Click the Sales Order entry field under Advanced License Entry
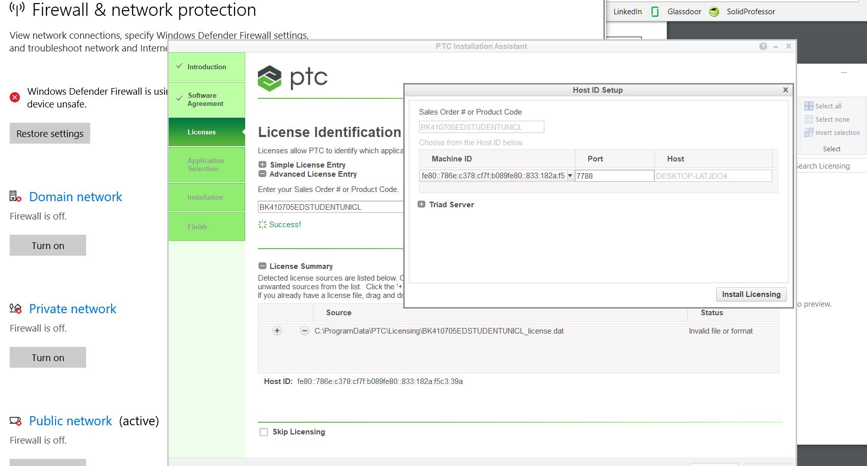Image resolution: width=867 pixels, height=466 pixels. [331, 207]
